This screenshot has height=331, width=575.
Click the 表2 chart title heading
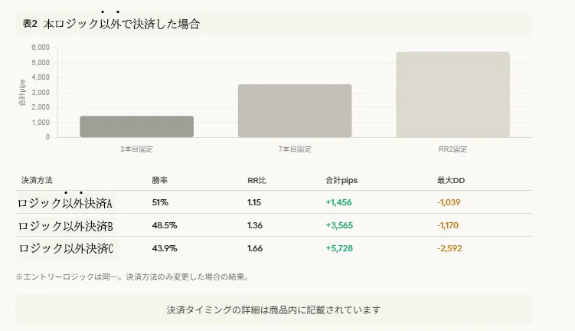click(111, 24)
